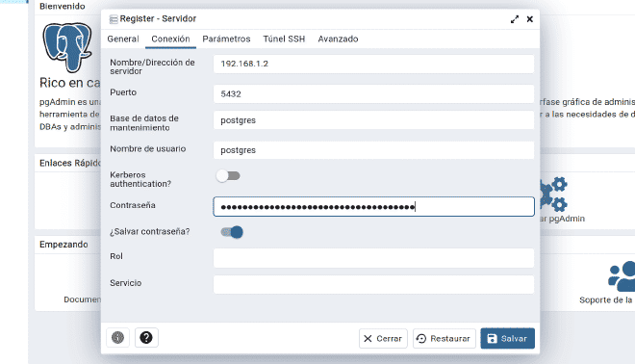Toggle Kerberos authentication switch
This screenshot has width=635, height=364.
point(228,176)
